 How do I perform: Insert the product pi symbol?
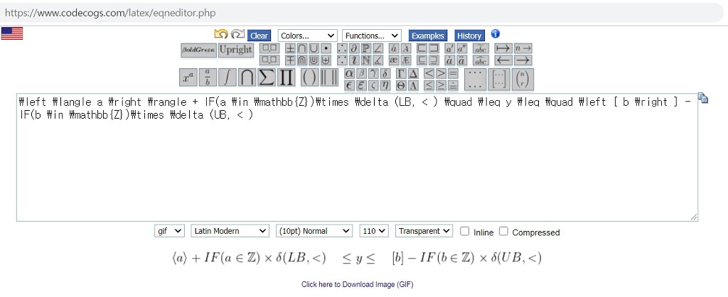coord(287,78)
